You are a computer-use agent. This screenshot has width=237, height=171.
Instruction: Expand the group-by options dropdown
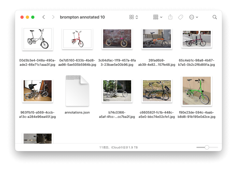coord(158,17)
